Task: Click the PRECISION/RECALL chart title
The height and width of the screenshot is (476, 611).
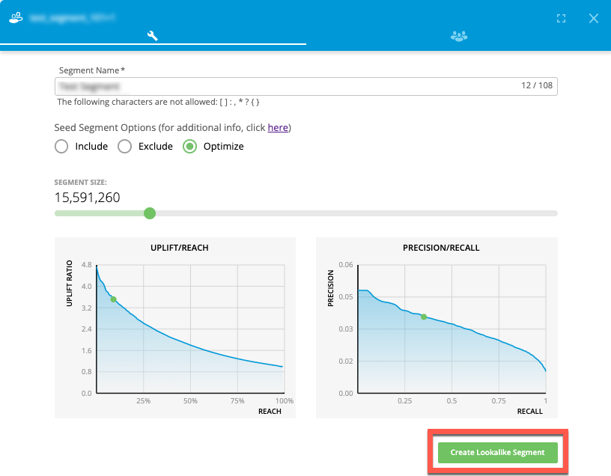Action: (x=441, y=248)
